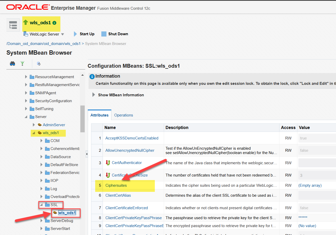Expand Show MBean Information section

coord(94,95)
